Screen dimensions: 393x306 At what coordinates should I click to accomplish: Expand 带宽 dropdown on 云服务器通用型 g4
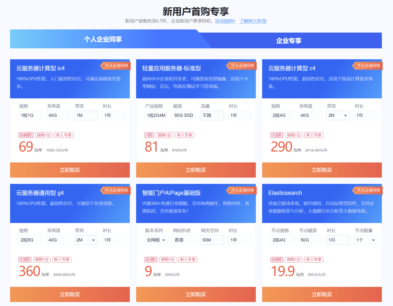coord(86,240)
